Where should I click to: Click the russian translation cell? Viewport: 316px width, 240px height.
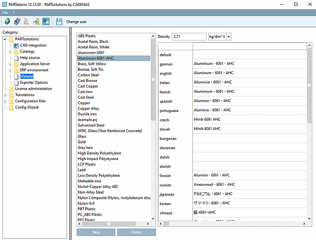coord(250,184)
